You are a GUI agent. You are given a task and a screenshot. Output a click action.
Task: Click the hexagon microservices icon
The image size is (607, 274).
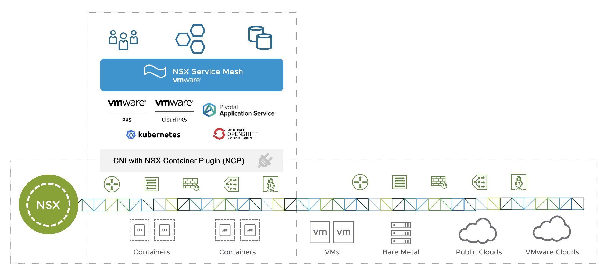coord(190,39)
